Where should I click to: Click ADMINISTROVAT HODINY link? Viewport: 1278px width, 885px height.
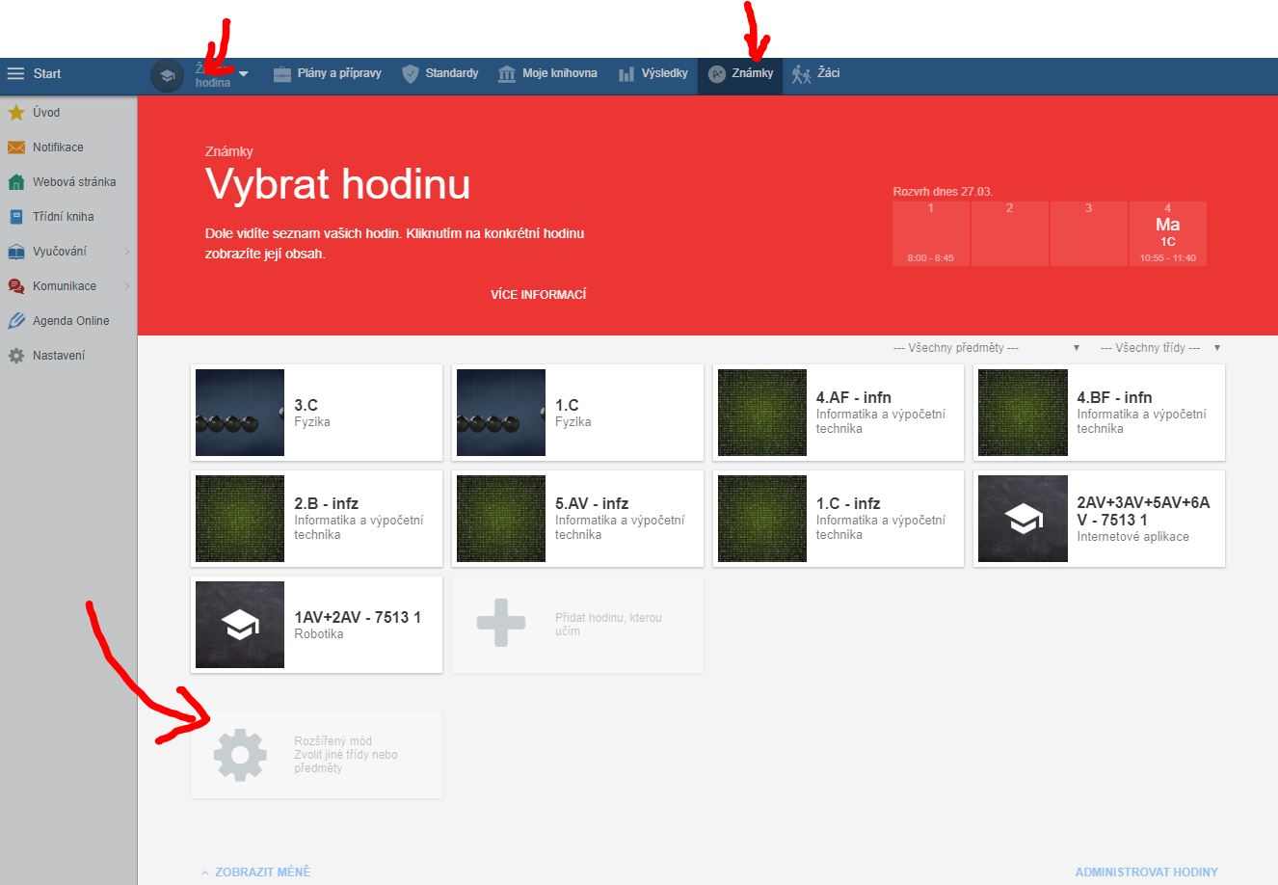1146,872
